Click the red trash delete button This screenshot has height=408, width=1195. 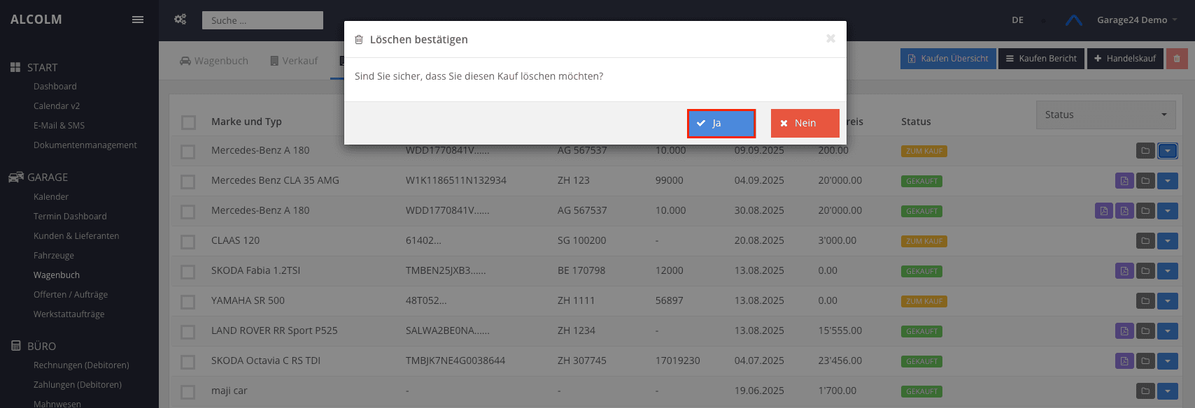pyautogui.click(x=1177, y=59)
